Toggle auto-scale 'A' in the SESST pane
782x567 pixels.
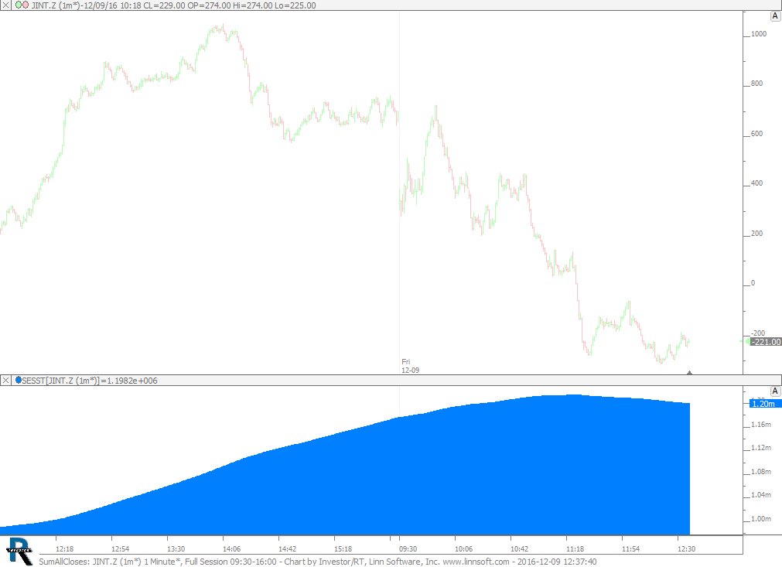774,391
